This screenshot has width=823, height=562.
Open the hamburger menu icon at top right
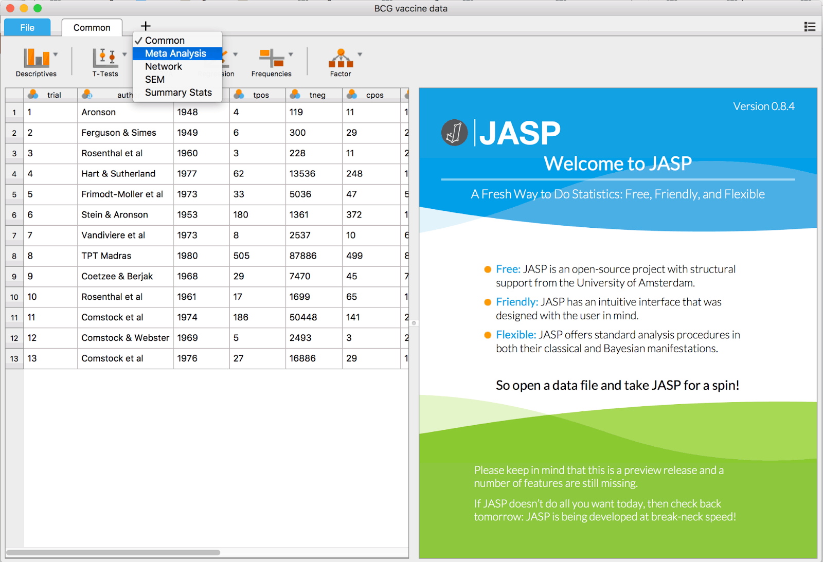click(x=810, y=27)
